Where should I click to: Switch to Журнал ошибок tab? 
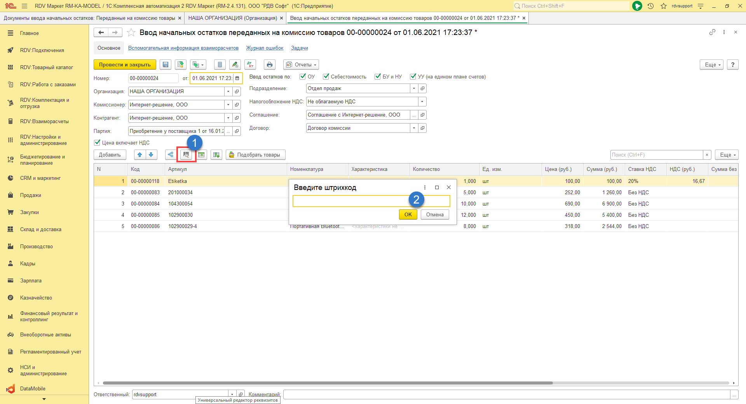point(265,48)
